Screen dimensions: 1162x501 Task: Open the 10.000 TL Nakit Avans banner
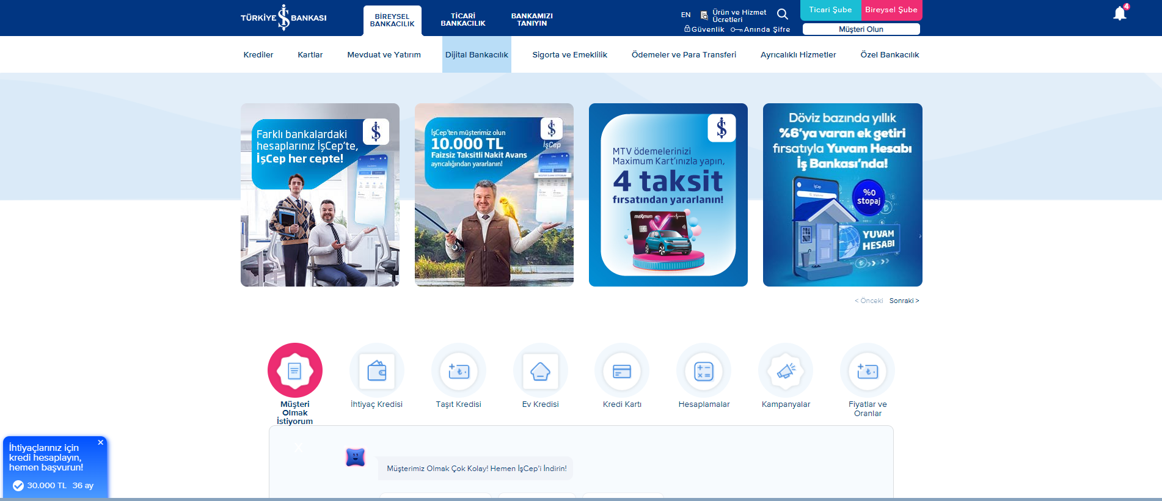click(x=494, y=195)
